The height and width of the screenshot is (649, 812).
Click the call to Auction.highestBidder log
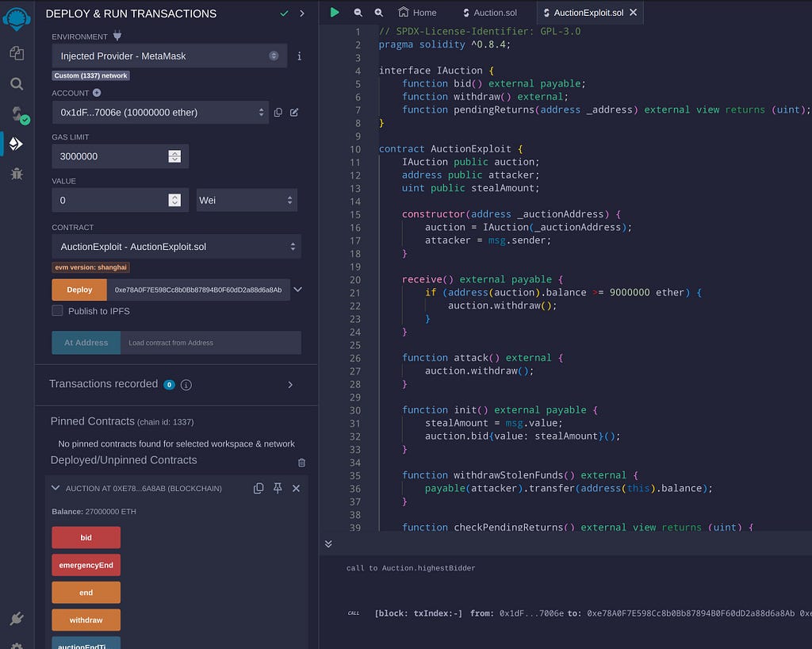(411, 568)
